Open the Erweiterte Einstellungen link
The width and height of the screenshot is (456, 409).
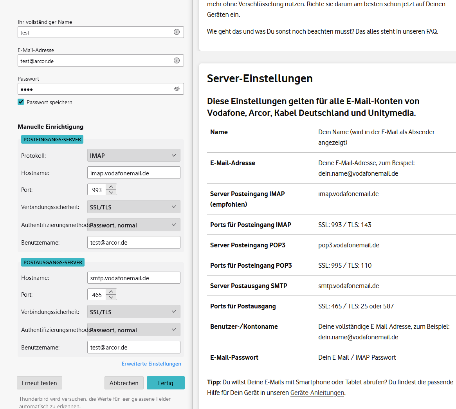click(151, 364)
